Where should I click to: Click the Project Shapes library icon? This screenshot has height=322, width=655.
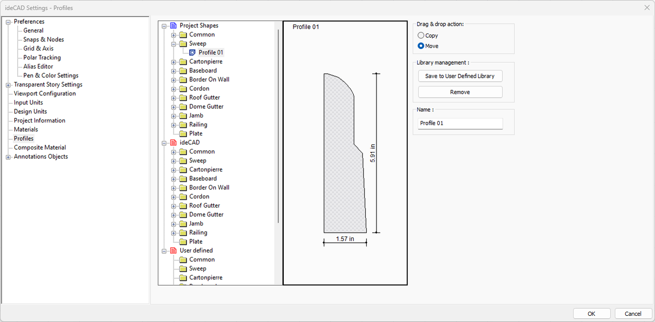pyautogui.click(x=174, y=25)
